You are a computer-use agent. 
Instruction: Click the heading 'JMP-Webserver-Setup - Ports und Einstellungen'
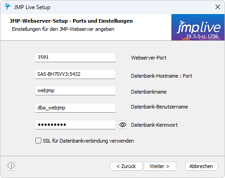(x=71, y=21)
